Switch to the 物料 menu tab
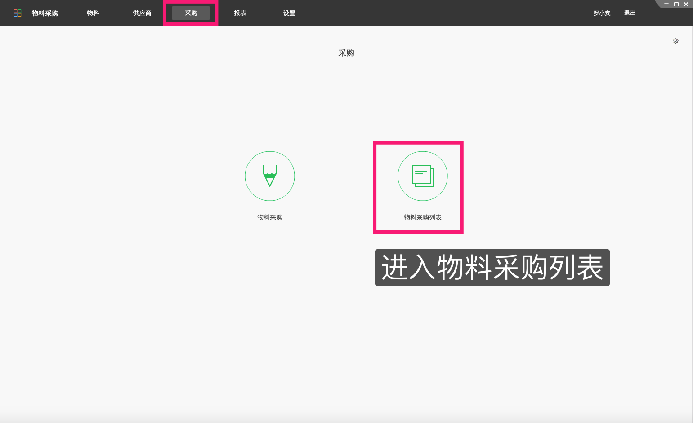The image size is (693, 423). [93, 13]
